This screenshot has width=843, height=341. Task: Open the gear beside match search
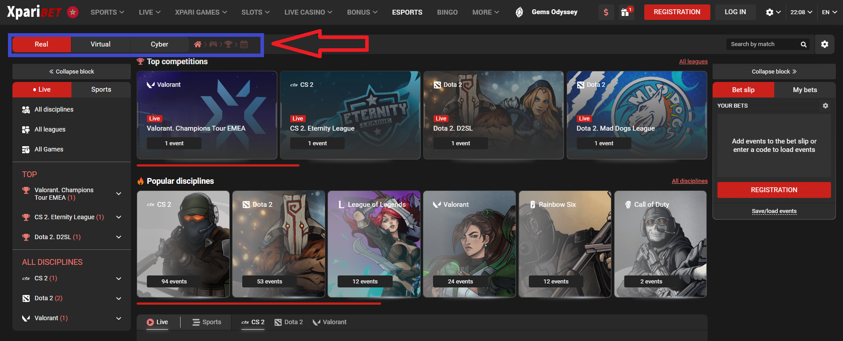tap(825, 44)
